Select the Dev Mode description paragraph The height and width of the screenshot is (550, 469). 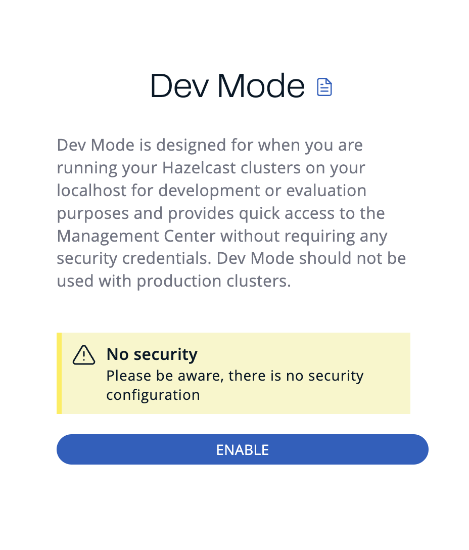click(x=231, y=213)
